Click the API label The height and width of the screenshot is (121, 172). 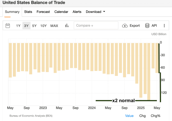click(x=154, y=26)
